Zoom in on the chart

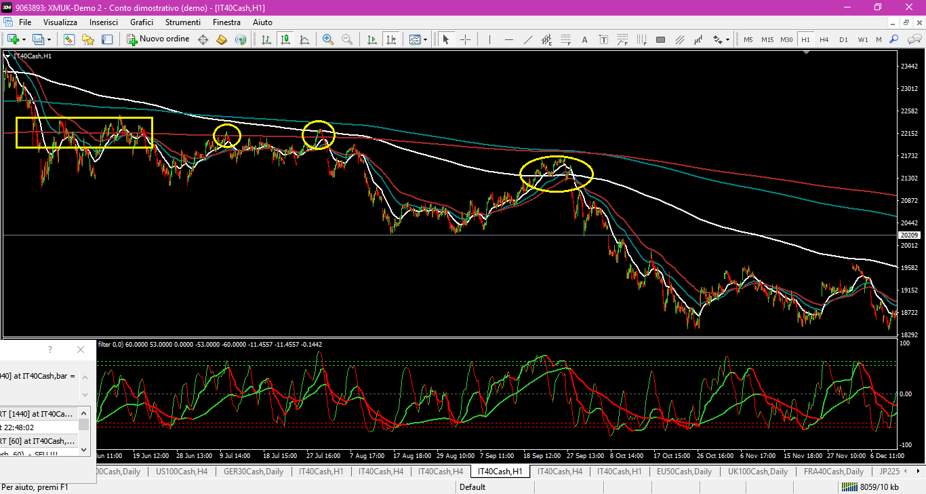click(x=328, y=39)
